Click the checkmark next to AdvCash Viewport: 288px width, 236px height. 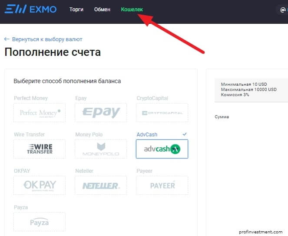pos(185,134)
